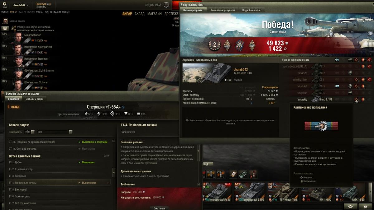The image size is (374, 210).
Task: Toggle Автоматический возврат экипажа checkbox
Action: pyautogui.click(x=15, y=30)
